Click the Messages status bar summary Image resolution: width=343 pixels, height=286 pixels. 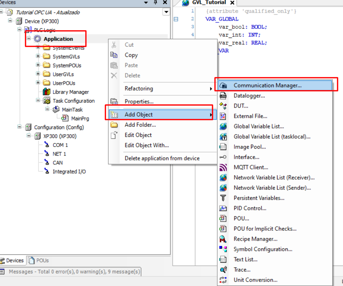tap(74, 272)
